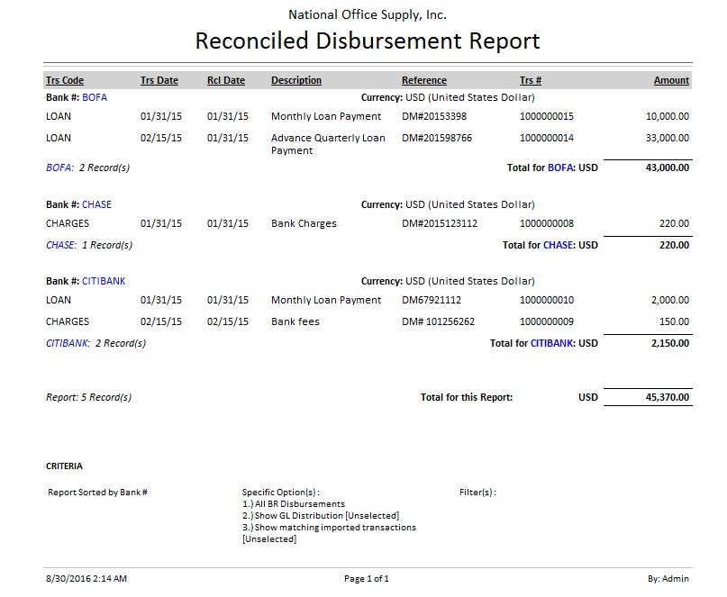Image resolution: width=727 pixels, height=597 pixels.
Task: Click the Description column header
Action: (296, 80)
